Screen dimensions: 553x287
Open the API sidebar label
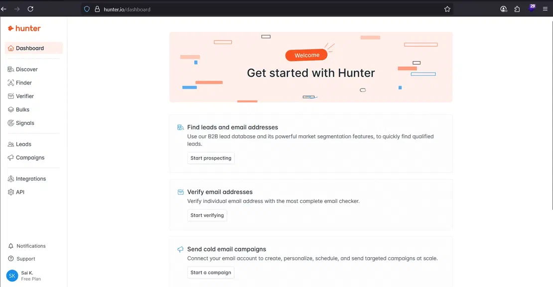(x=20, y=192)
